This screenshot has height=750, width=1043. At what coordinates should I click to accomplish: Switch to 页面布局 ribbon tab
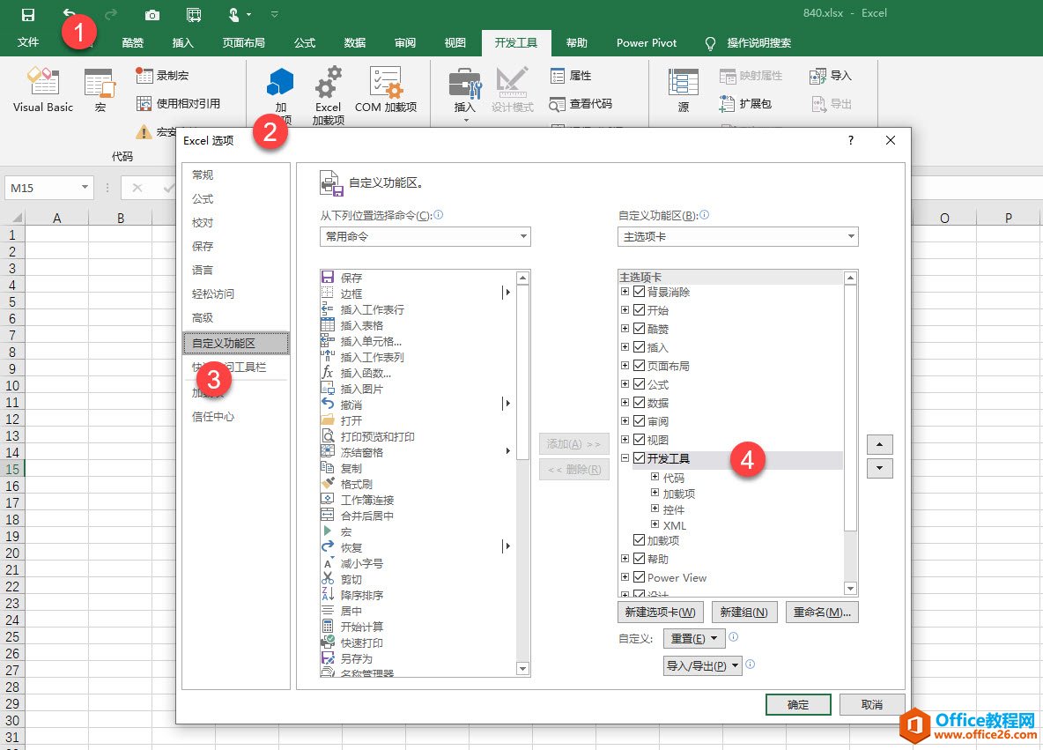pyautogui.click(x=243, y=42)
